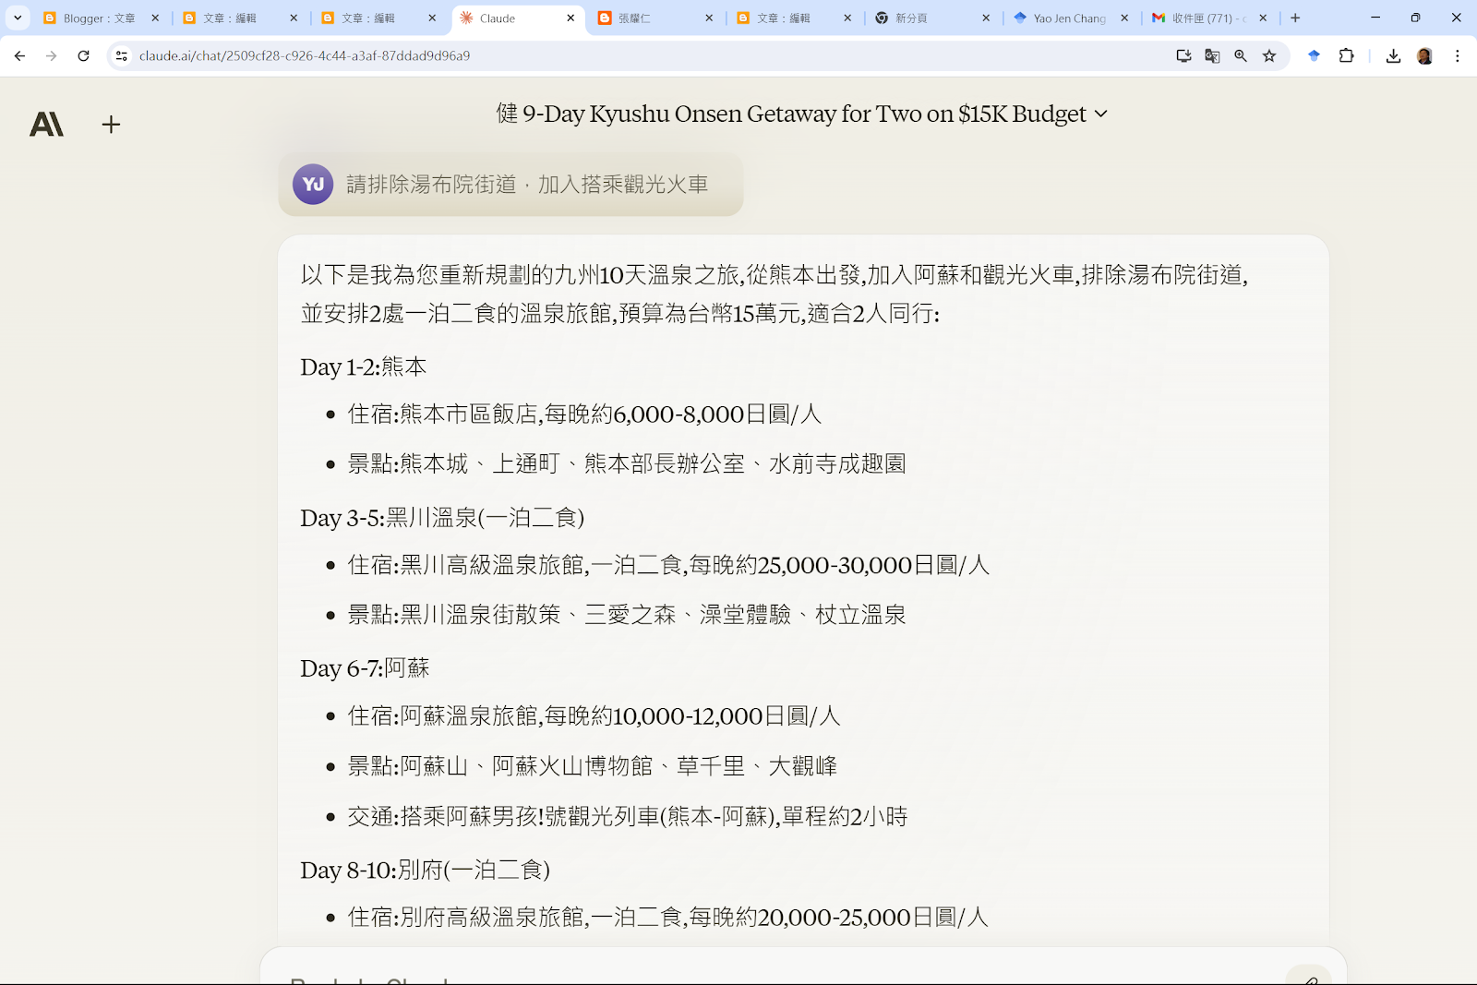The image size is (1477, 985).
Task: Open a new browser tab
Action: click(1295, 18)
